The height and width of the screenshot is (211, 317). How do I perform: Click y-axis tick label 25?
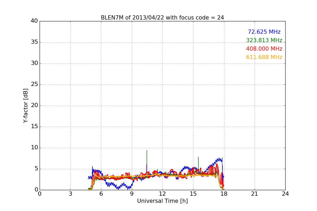pos(34,84)
